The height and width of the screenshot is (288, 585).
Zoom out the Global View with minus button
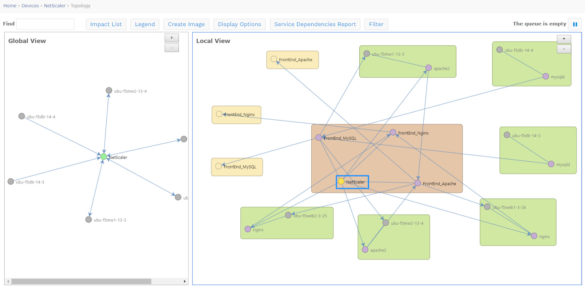tap(172, 48)
